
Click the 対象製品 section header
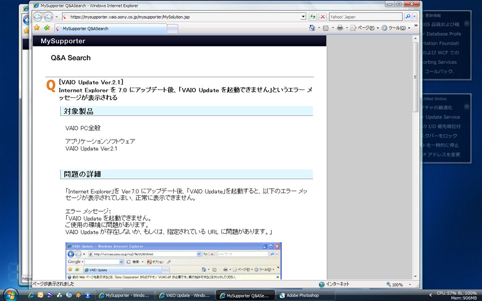[x=187, y=111]
